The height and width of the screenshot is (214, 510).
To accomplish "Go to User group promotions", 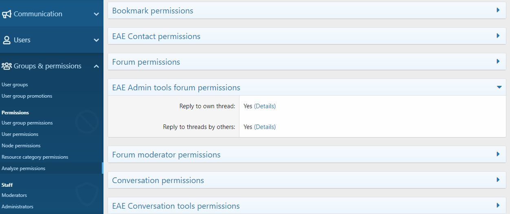I will (x=27, y=96).
